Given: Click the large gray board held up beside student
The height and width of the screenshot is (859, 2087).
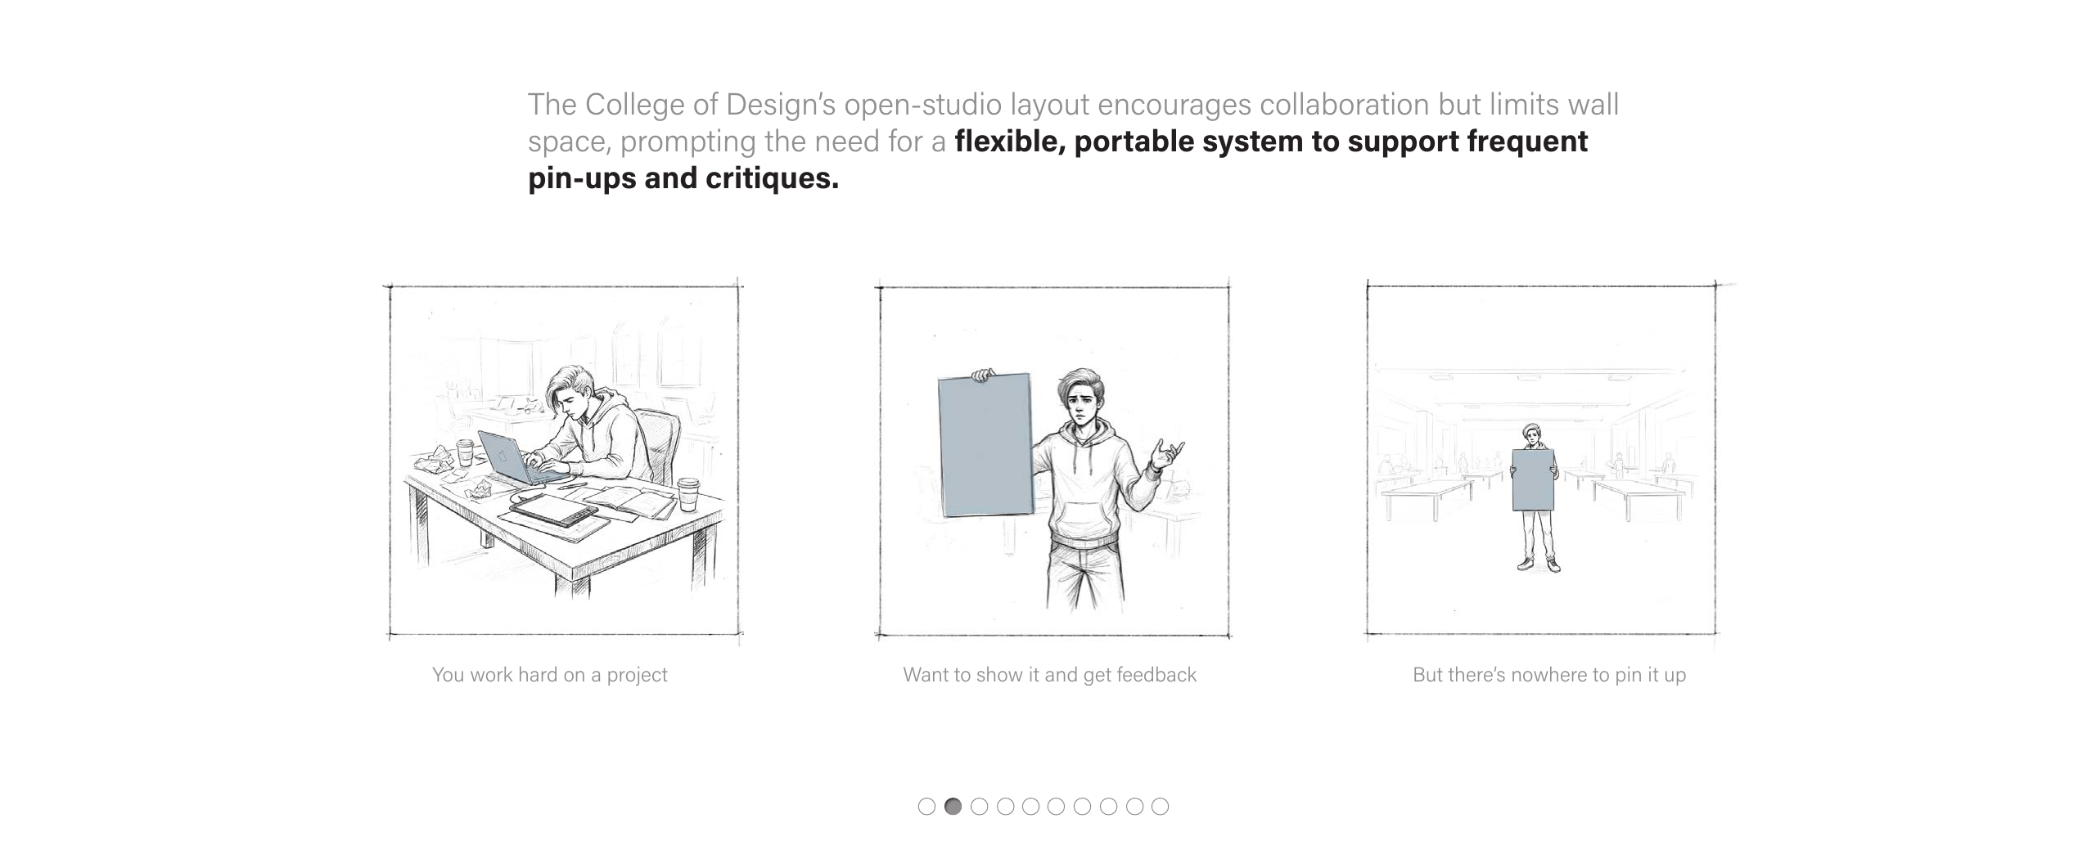Looking at the screenshot, I should point(984,446).
